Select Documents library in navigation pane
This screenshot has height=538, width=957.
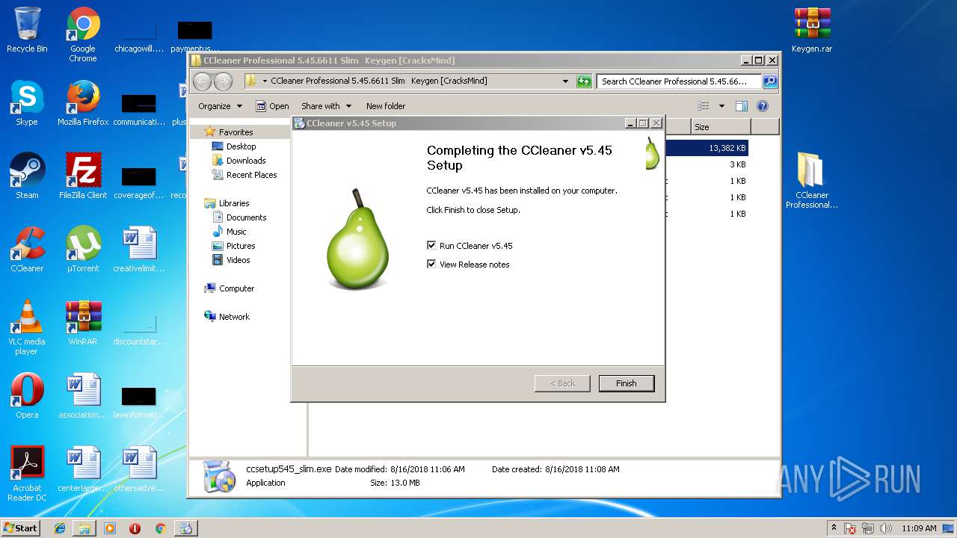246,217
